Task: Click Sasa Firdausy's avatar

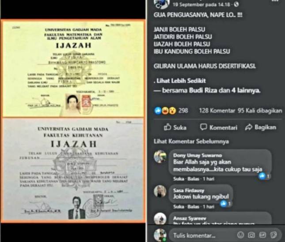Action: click(160, 191)
